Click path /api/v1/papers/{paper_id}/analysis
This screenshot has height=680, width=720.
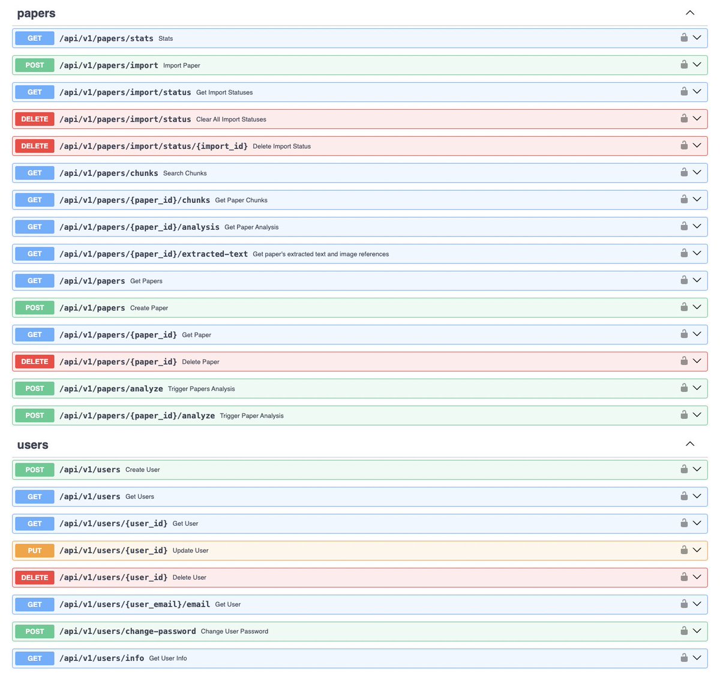[139, 227]
